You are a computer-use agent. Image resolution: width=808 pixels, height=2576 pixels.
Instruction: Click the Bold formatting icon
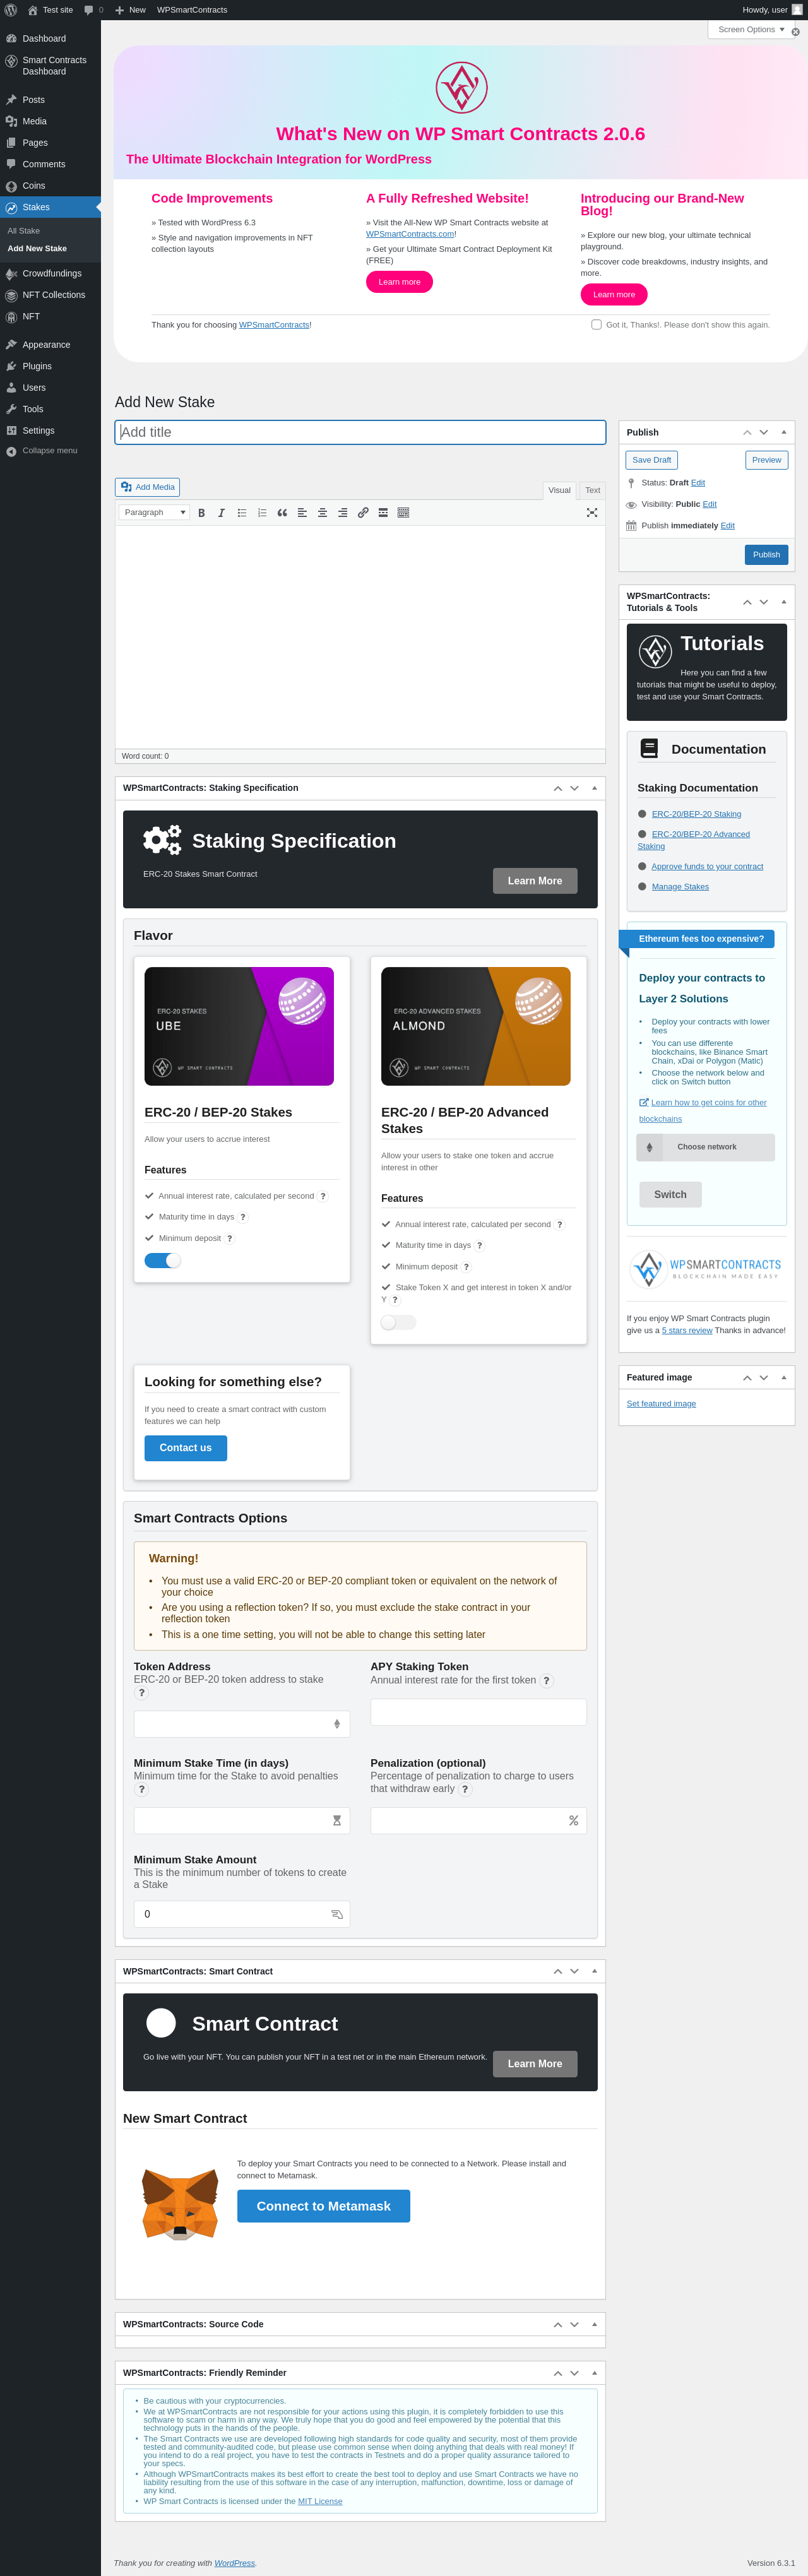pos(201,513)
